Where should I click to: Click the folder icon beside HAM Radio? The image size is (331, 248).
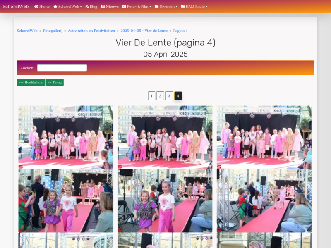click(183, 7)
